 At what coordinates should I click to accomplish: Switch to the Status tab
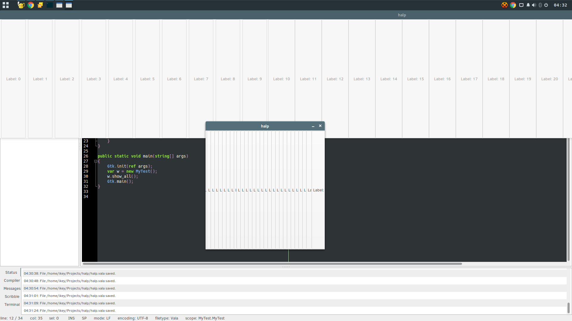tap(11, 273)
